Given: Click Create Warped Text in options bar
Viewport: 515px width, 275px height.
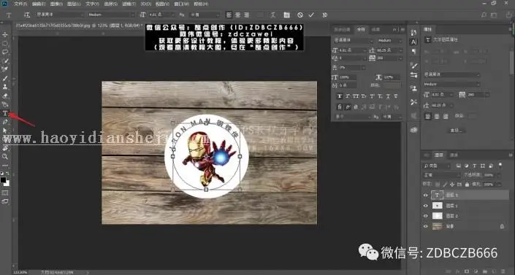Looking at the screenshot, I should [273, 15].
